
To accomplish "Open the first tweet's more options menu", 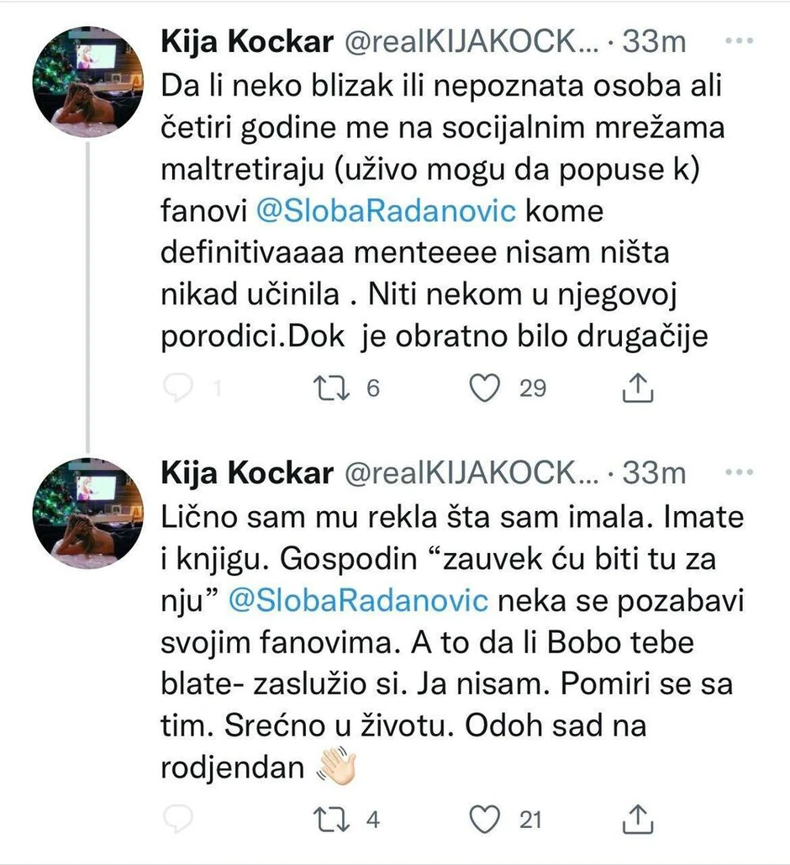I will coord(740,38).
